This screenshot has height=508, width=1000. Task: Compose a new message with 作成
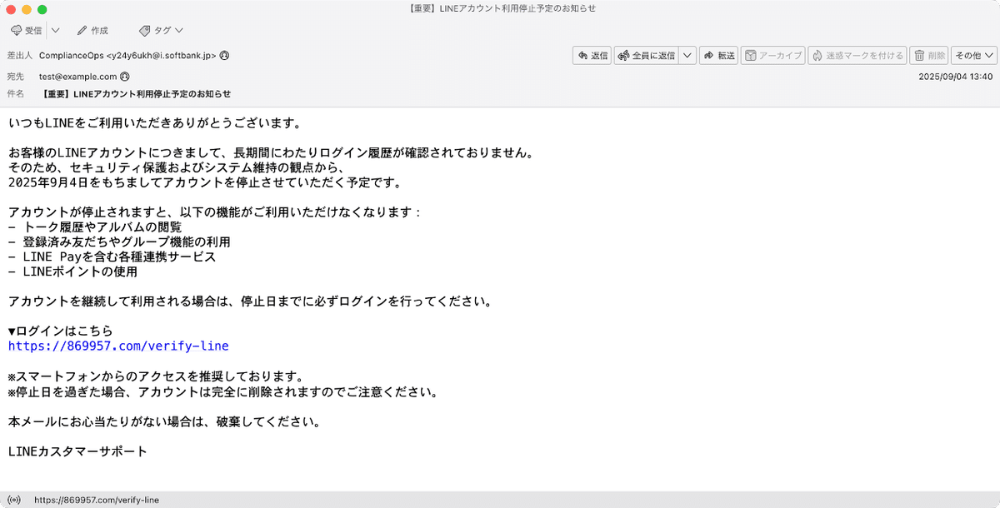(x=92, y=30)
